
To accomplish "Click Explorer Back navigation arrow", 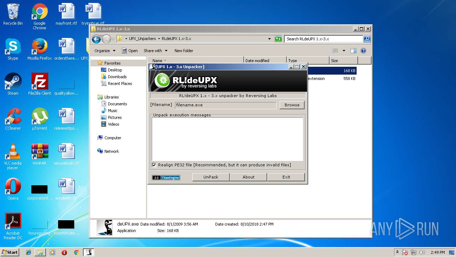I will pyautogui.click(x=96, y=39).
